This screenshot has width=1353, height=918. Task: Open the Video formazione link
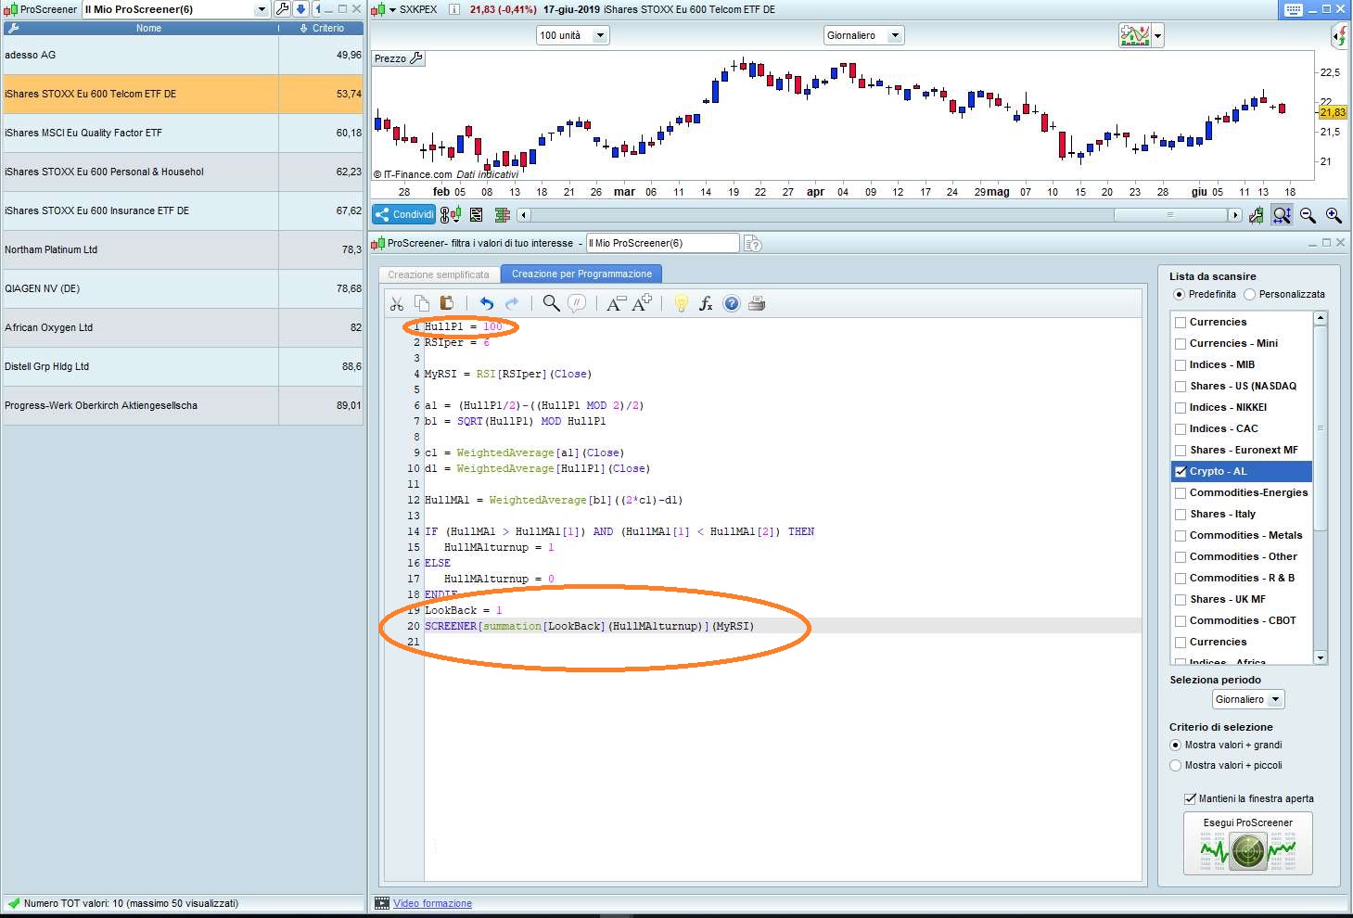[432, 903]
